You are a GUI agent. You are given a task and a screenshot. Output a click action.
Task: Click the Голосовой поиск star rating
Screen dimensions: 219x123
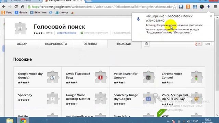coord(39,33)
